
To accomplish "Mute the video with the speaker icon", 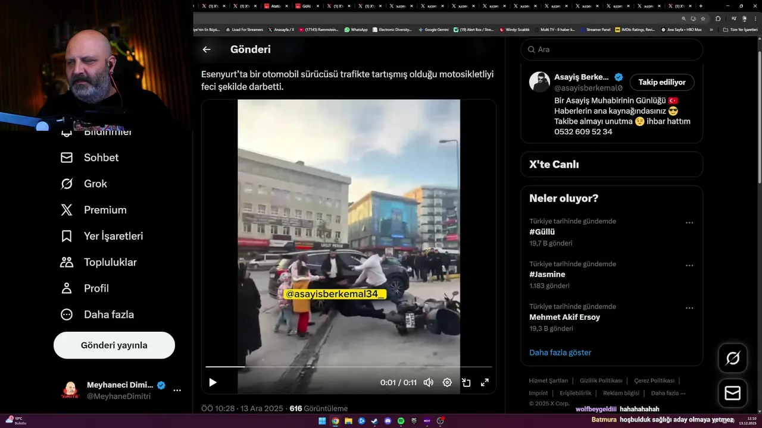I will pyautogui.click(x=428, y=382).
